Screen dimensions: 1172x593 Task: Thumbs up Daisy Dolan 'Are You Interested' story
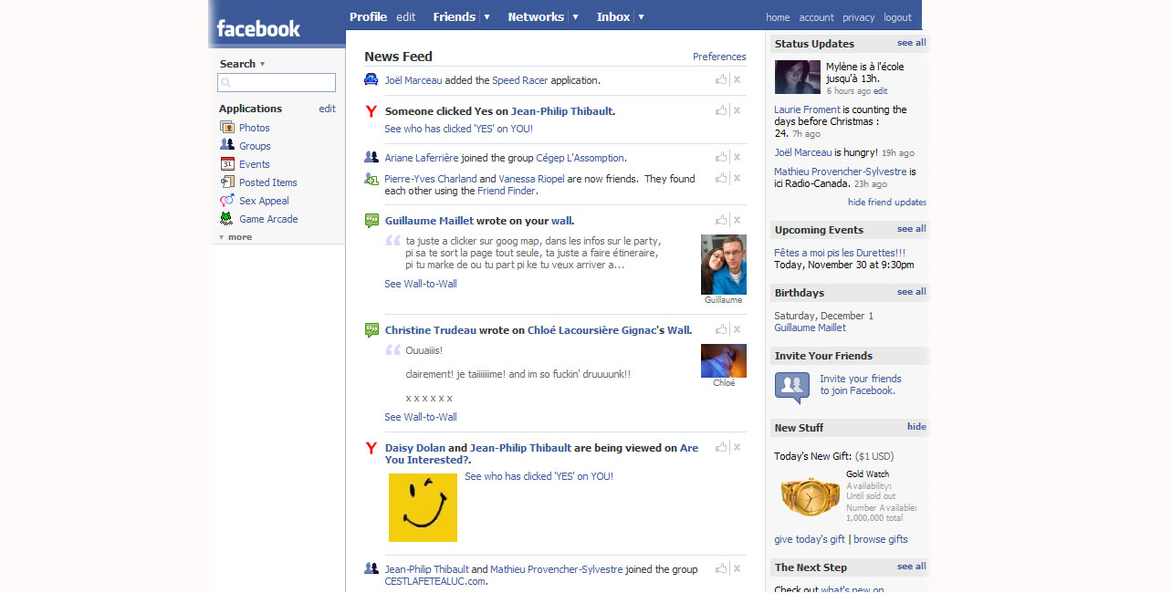tap(721, 447)
